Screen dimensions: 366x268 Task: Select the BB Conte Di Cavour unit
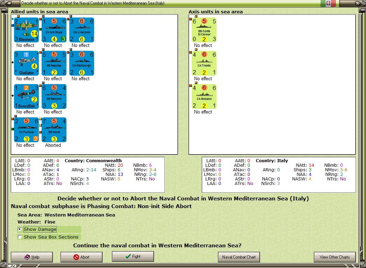(204, 30)
